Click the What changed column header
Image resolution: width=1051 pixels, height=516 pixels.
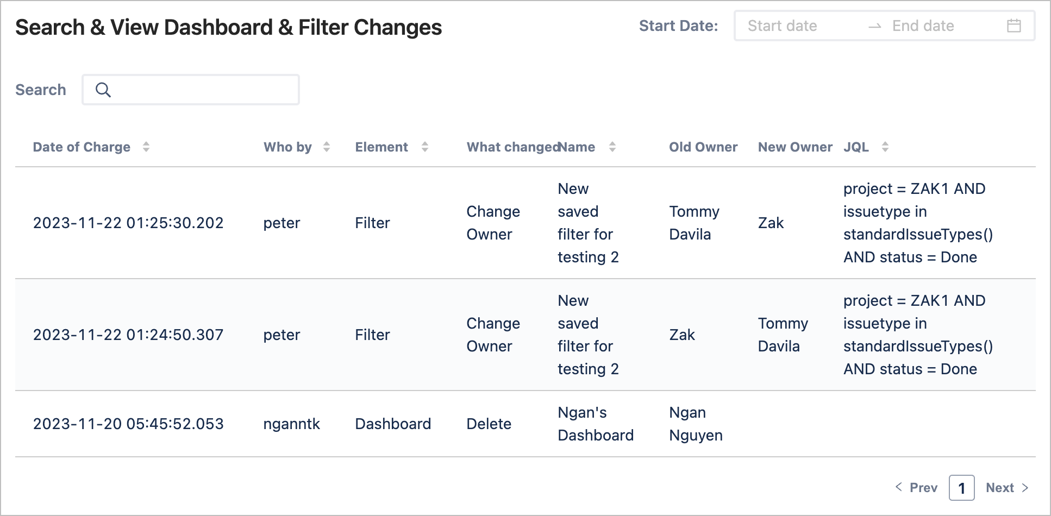pyautogui.click(x=512, y=147)
